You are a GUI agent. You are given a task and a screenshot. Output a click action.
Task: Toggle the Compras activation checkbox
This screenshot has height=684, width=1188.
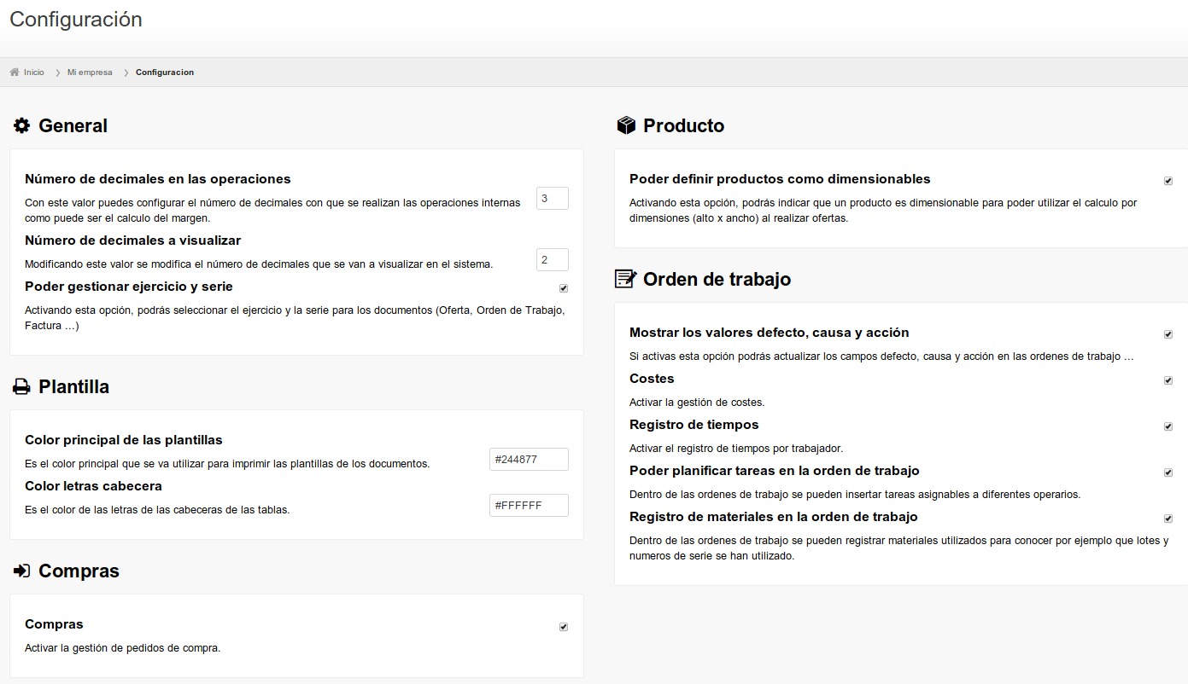tap(564, 627)
